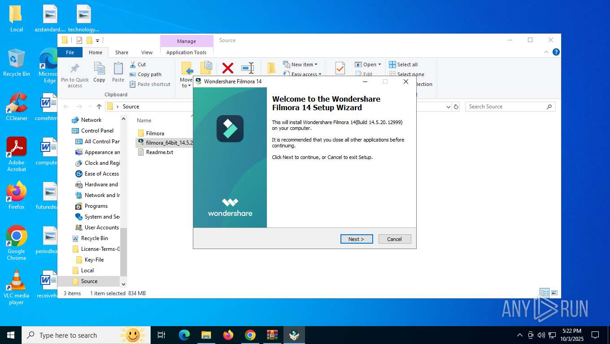Click Explorer Help question mark icon

click(x=556, y=52)
